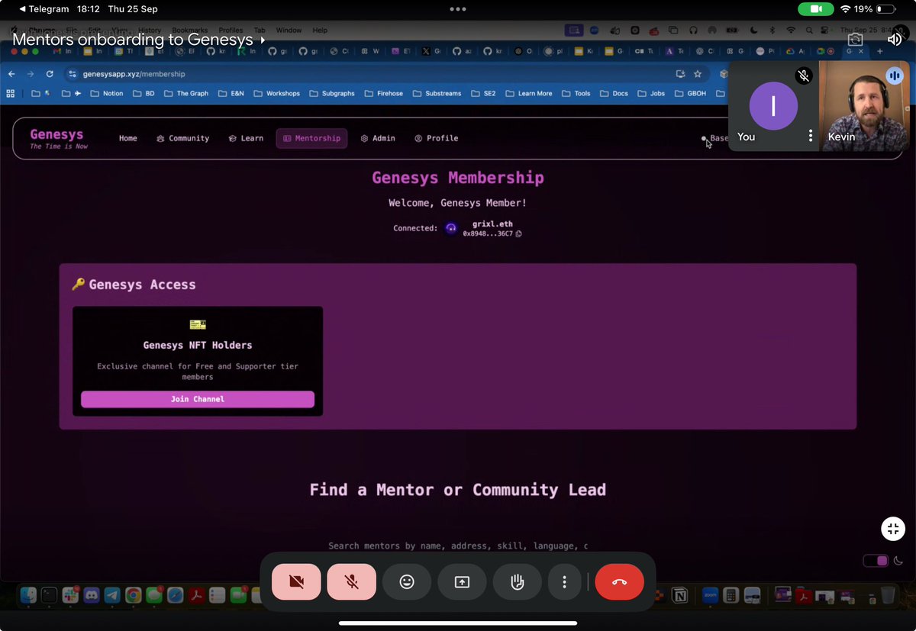Raise hand in the call

point(518,582)
